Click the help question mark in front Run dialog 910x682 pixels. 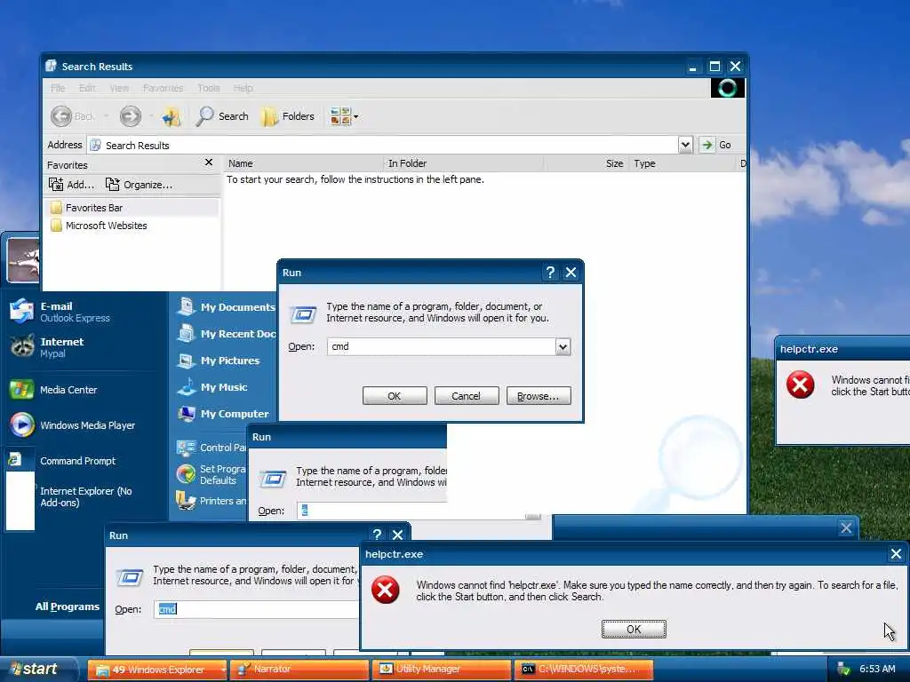click(550, 273)
